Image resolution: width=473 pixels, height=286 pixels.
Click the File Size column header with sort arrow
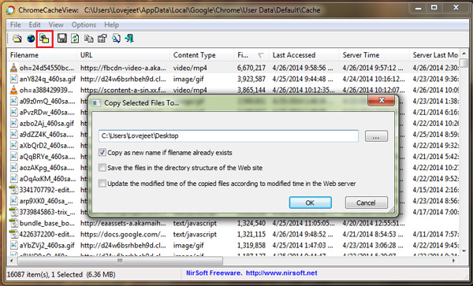pyautogui.click(x=251, y=55)
